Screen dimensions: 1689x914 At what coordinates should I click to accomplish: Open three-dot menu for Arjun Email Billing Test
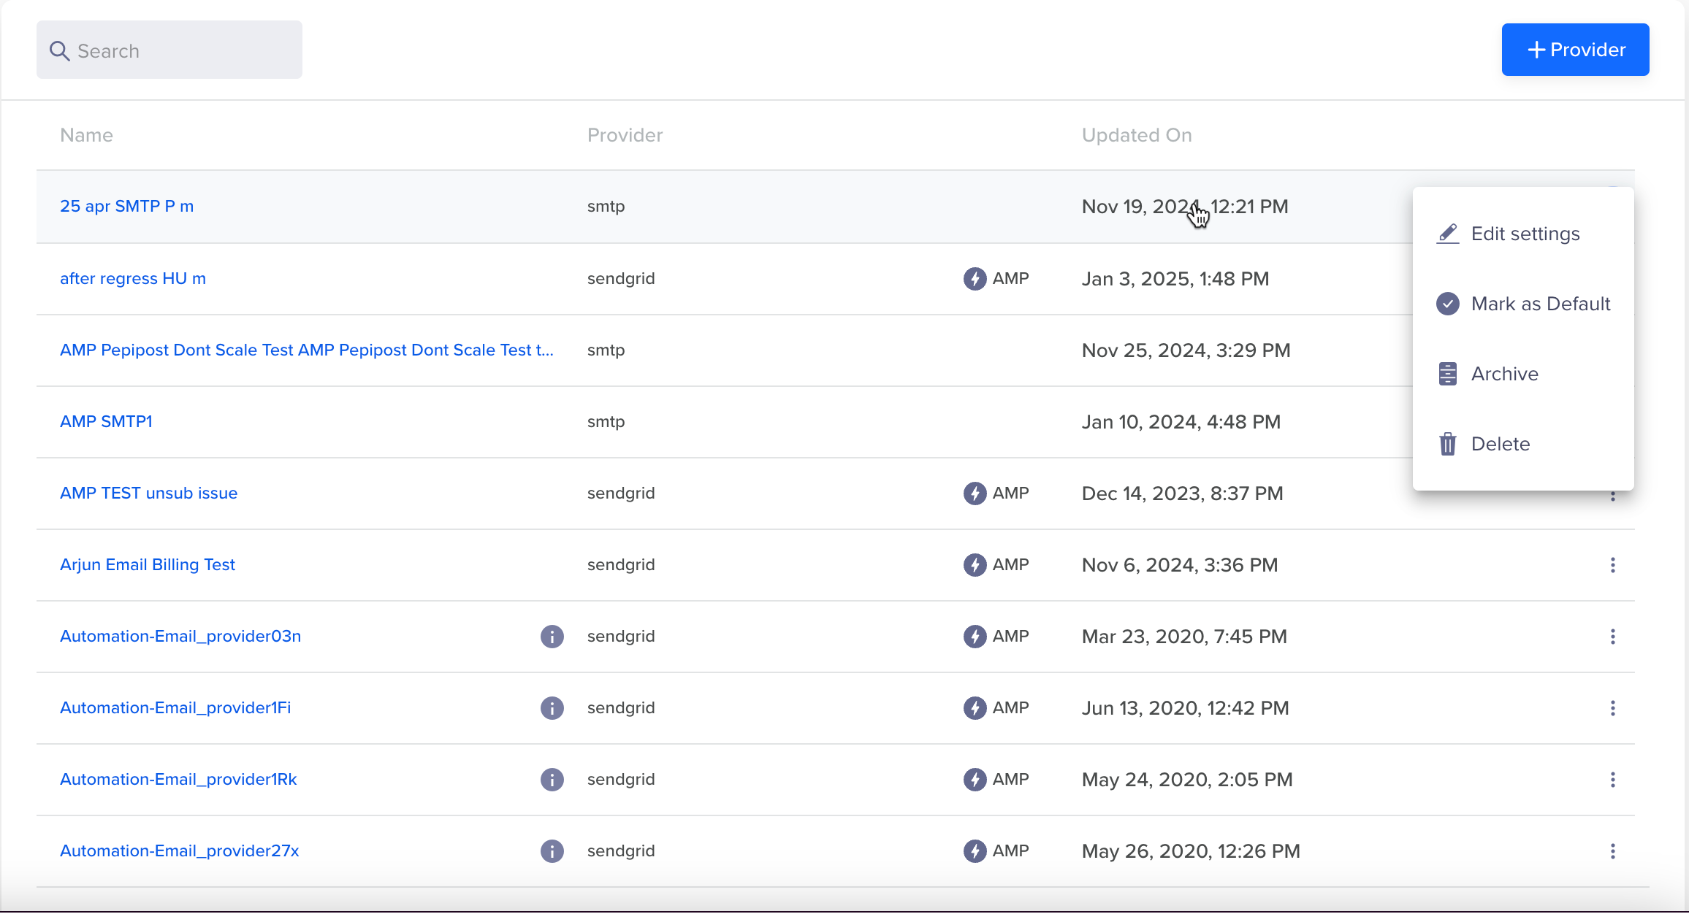point(1613,565)
